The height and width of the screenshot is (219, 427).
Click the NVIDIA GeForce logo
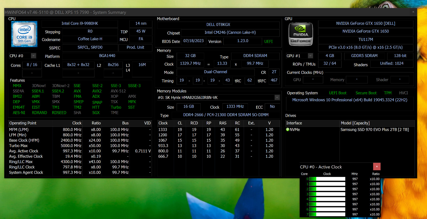coord(301,34)
